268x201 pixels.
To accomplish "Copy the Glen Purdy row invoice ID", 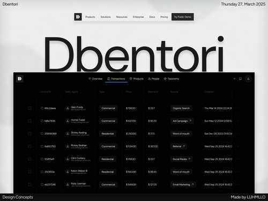I will 42,108.
